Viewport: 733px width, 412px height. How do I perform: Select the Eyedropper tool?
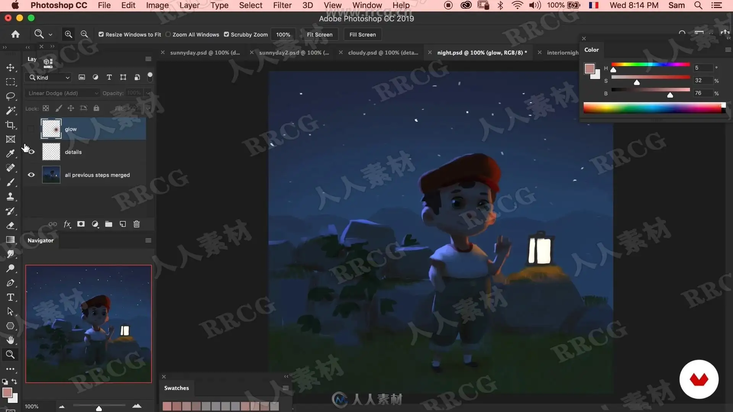coord(10,153)
